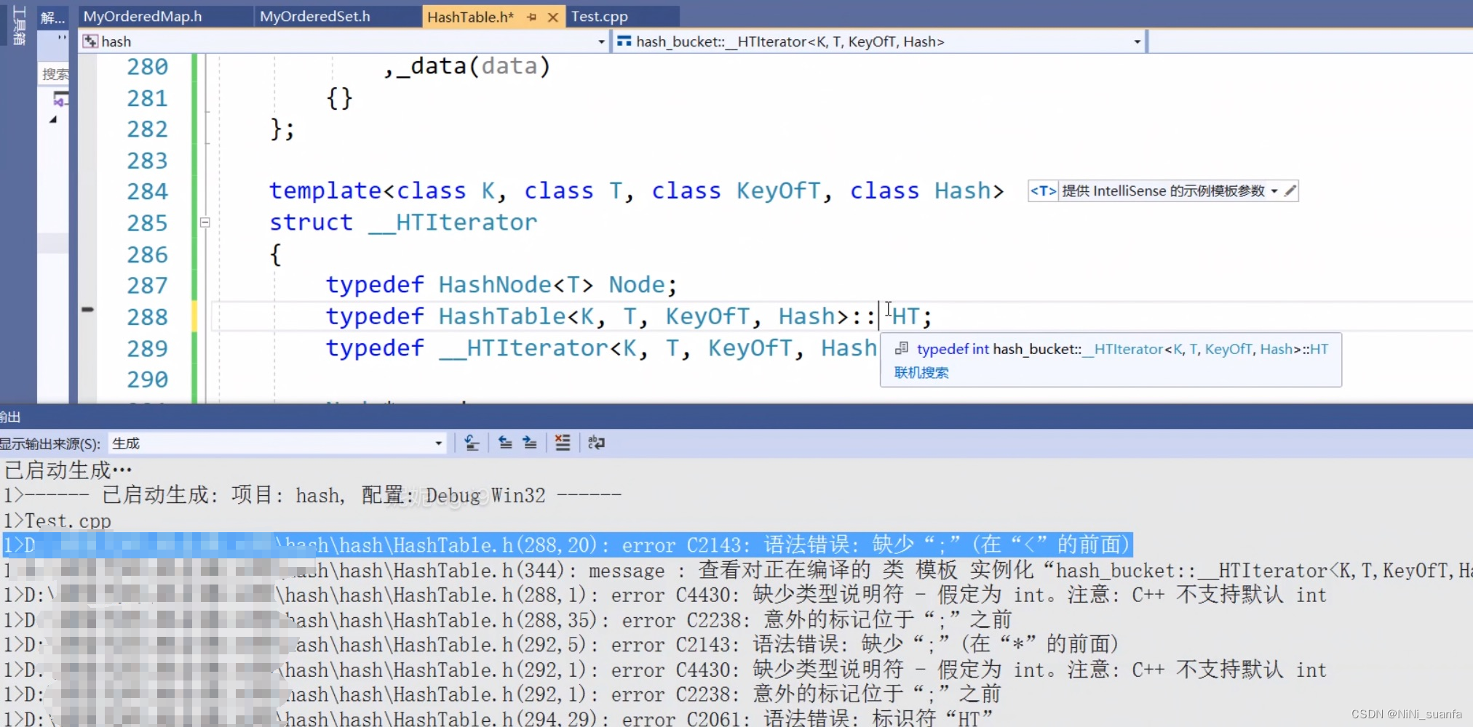The height and width of the screenshot is (727, 1473).
Task: Click the IntelliSense template parameter <T> icon
Action: pyautogui.click(x=1043, y=191)
